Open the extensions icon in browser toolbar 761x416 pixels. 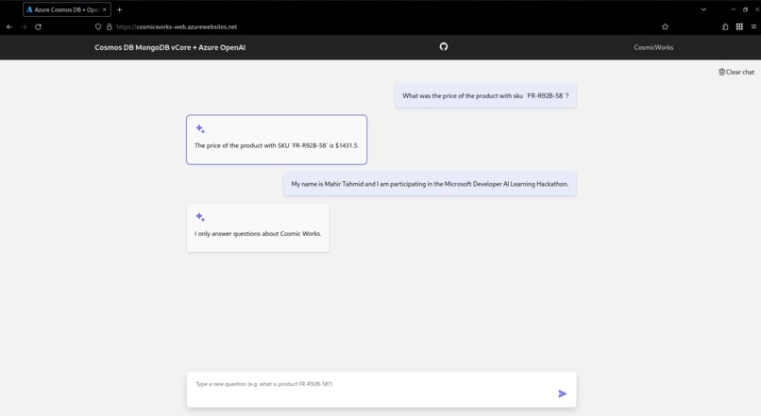click(x=725, y=26)
